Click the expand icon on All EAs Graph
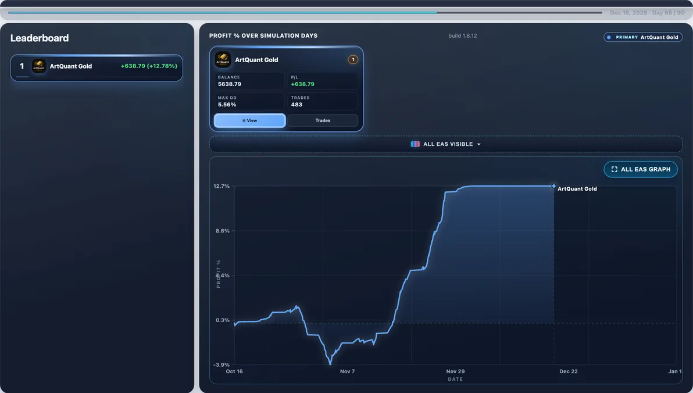This screenshot has width=693, height=393. click(x=614, y=169)
